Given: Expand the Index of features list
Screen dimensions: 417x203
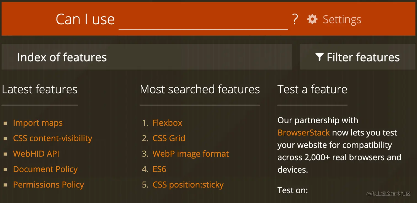Looking at the screenshot, I should pos(62,57).
